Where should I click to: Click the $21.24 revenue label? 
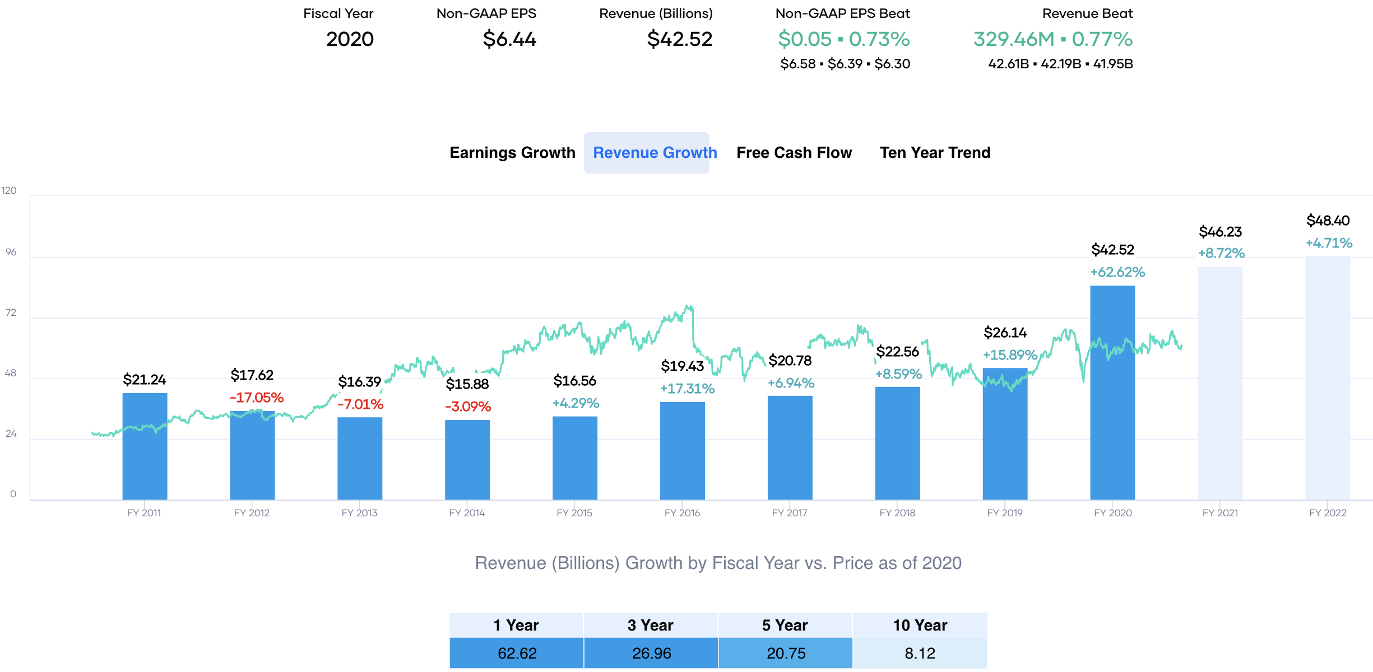(144, 380)
